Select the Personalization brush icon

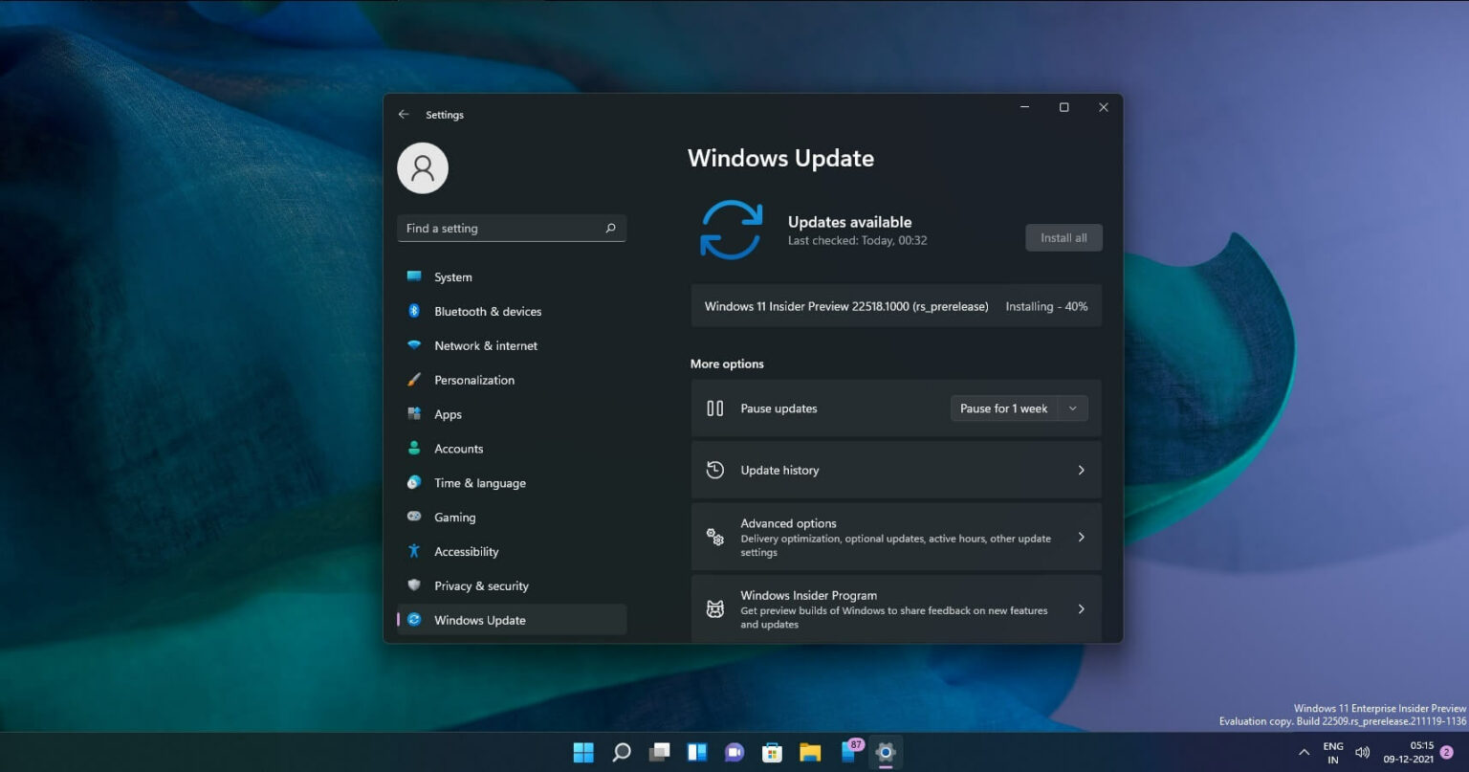click(414, 380)
